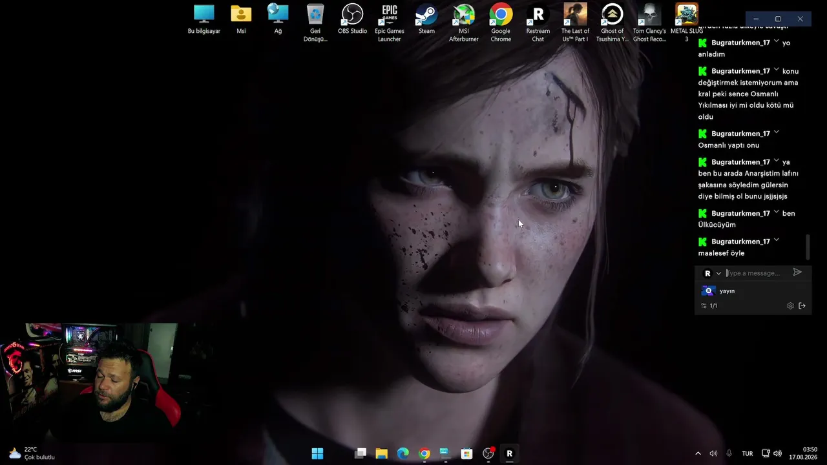The width and height of the screenshot is (827, 465).
Task: Expand the chat platform selector next to R
Action: click(x=718, y=273)
